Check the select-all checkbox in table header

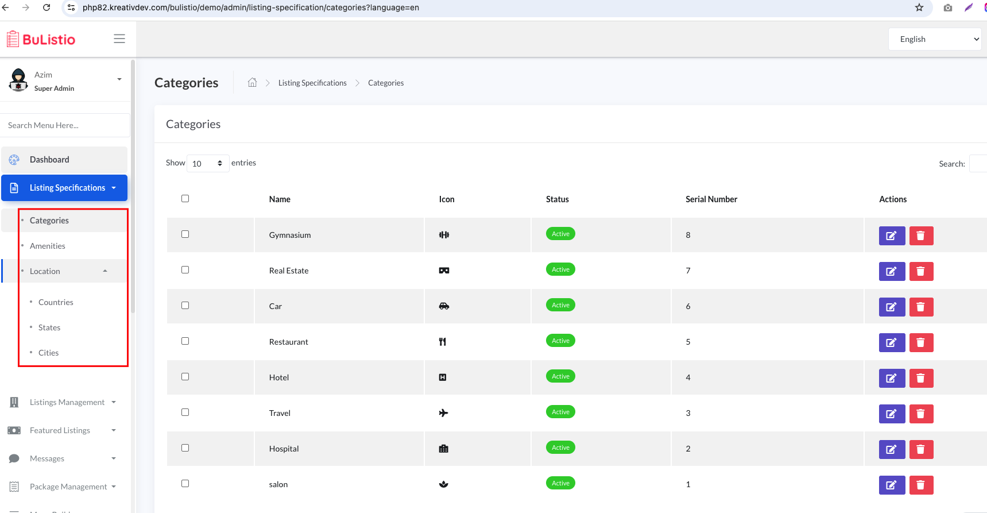pyautogui.click(x=185, y=198)
